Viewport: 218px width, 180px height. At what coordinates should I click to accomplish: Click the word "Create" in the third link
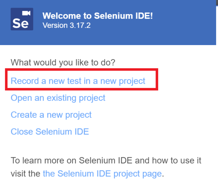click(x=24, y=115)
